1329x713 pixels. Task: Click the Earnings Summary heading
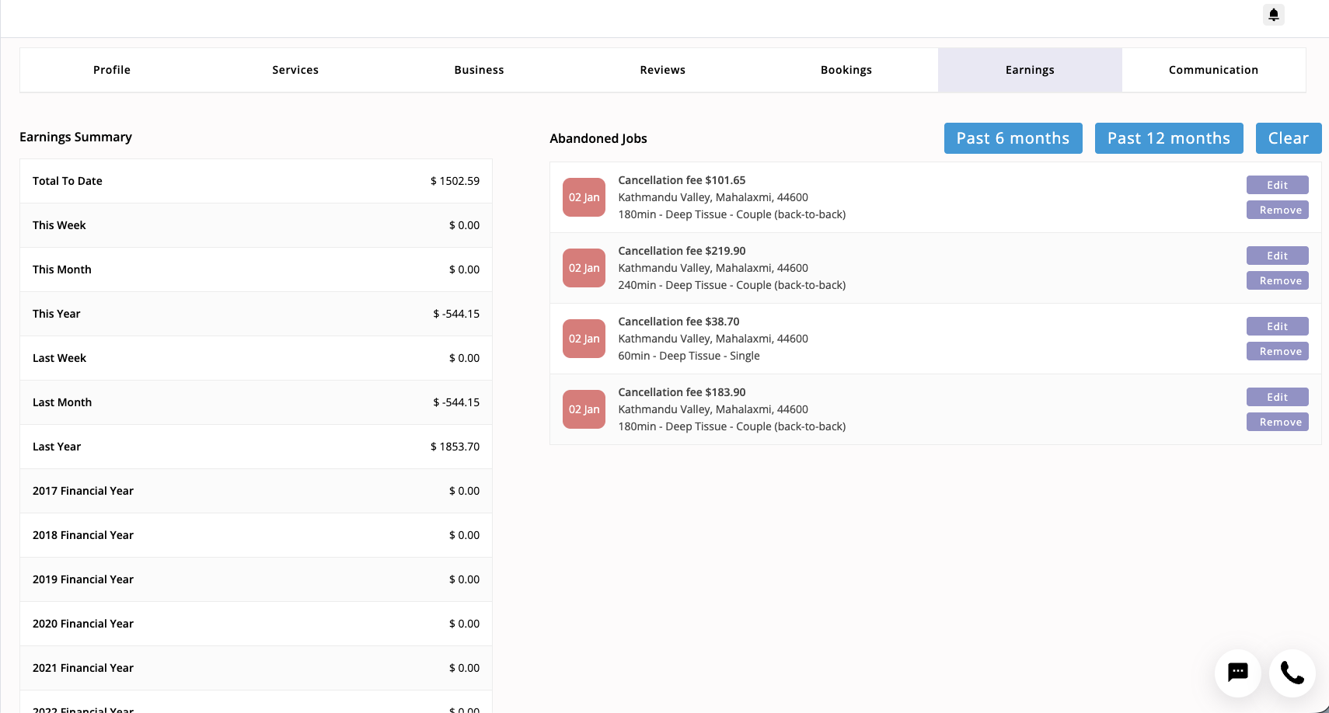pos(75,137)
